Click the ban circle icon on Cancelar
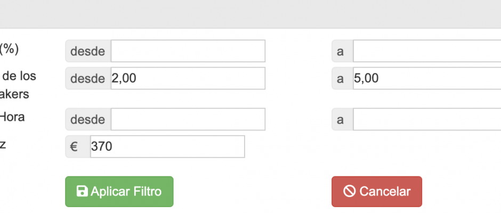Viewport: 501px width, 213px height. point(349,191)
